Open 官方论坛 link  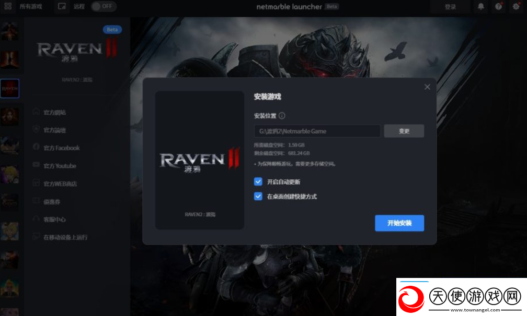[x=54, y=130]
